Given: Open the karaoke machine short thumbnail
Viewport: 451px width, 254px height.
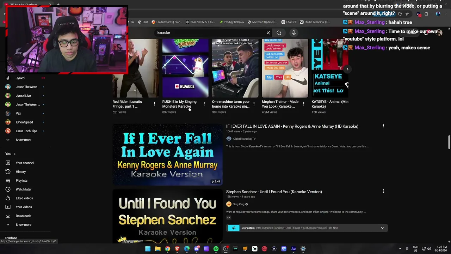Looking at the screenshot, I should tap(235, 68).
